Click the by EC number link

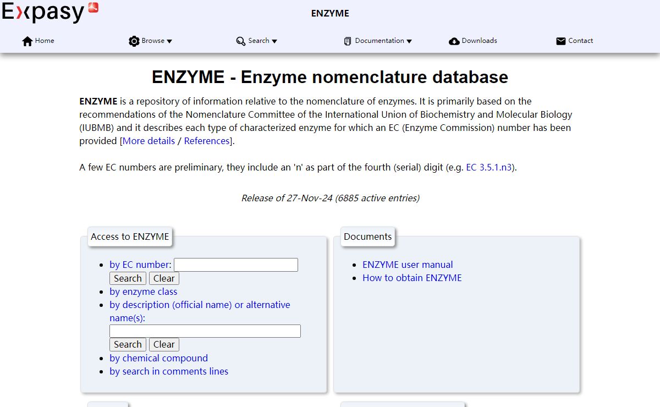[140, 265]
